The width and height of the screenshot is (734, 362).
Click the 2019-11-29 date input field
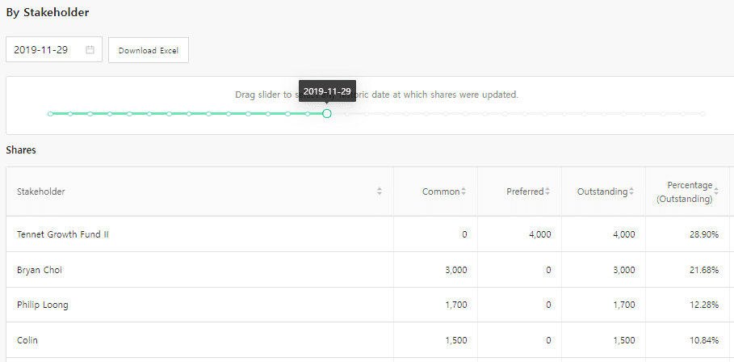tap(54, 49)
